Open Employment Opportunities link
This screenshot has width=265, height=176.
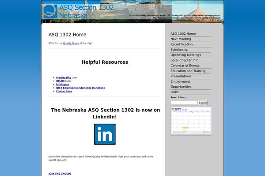click(181, 84)
